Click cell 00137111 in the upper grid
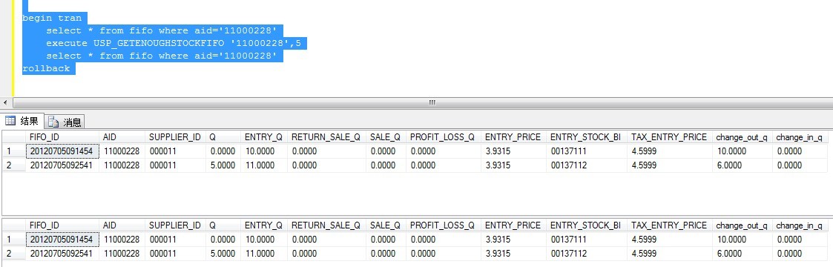The image size is (833, 267). tap(586, 151)
